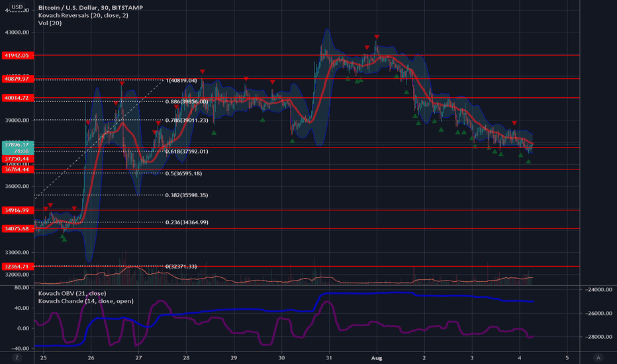
Task: Click the 40014.72 red price label
Action: click(x=18, y=97)
